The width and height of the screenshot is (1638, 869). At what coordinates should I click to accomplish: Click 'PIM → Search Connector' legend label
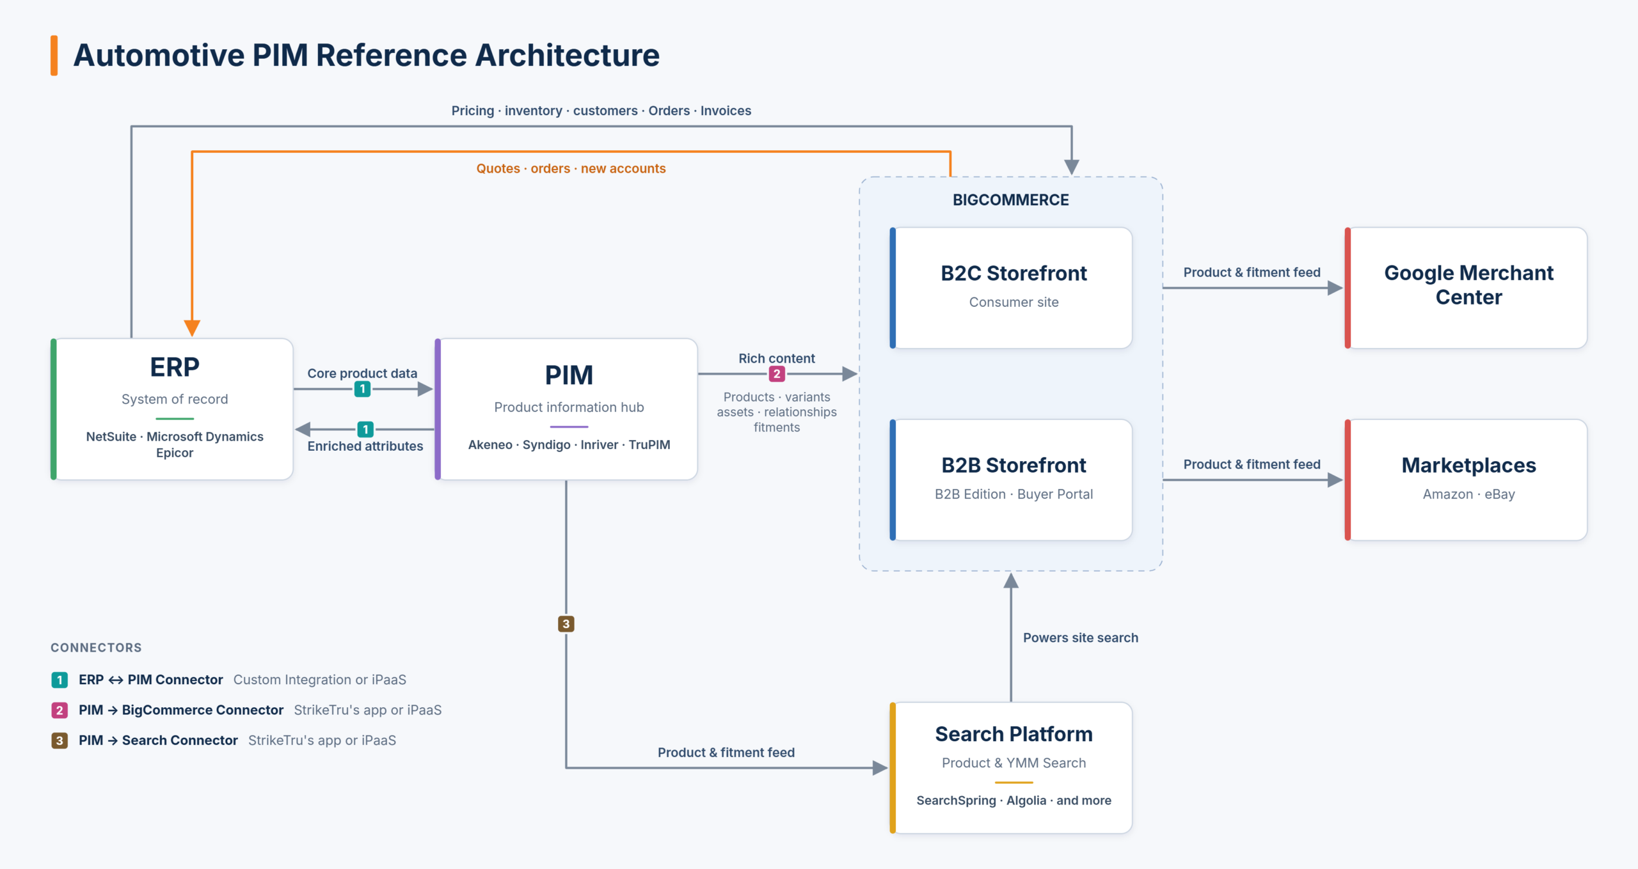(x=158, y=740)
